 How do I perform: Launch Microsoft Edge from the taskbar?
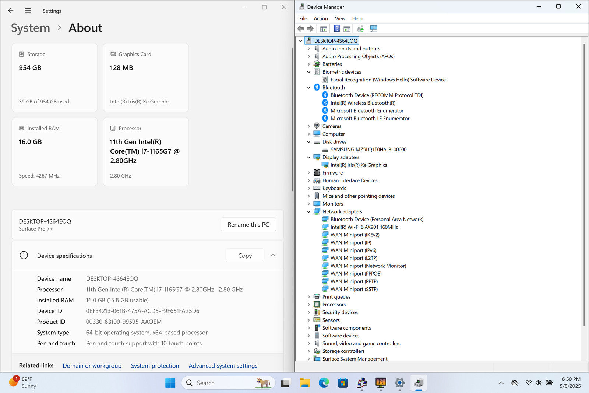(324, 383)
